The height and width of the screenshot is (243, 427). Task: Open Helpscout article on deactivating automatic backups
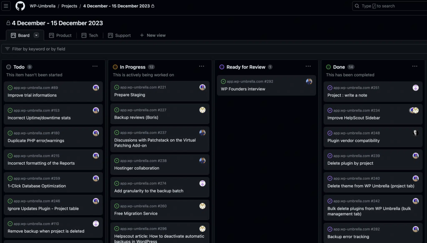click(x=159, y=238)
